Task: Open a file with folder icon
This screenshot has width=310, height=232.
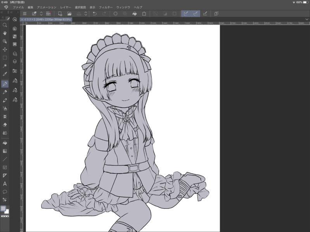Action: coord(69,14)
